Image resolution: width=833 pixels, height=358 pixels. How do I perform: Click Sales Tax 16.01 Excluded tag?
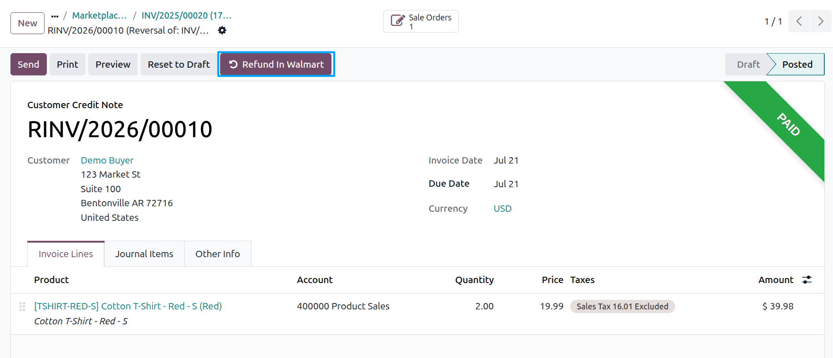tap(622, 307)
